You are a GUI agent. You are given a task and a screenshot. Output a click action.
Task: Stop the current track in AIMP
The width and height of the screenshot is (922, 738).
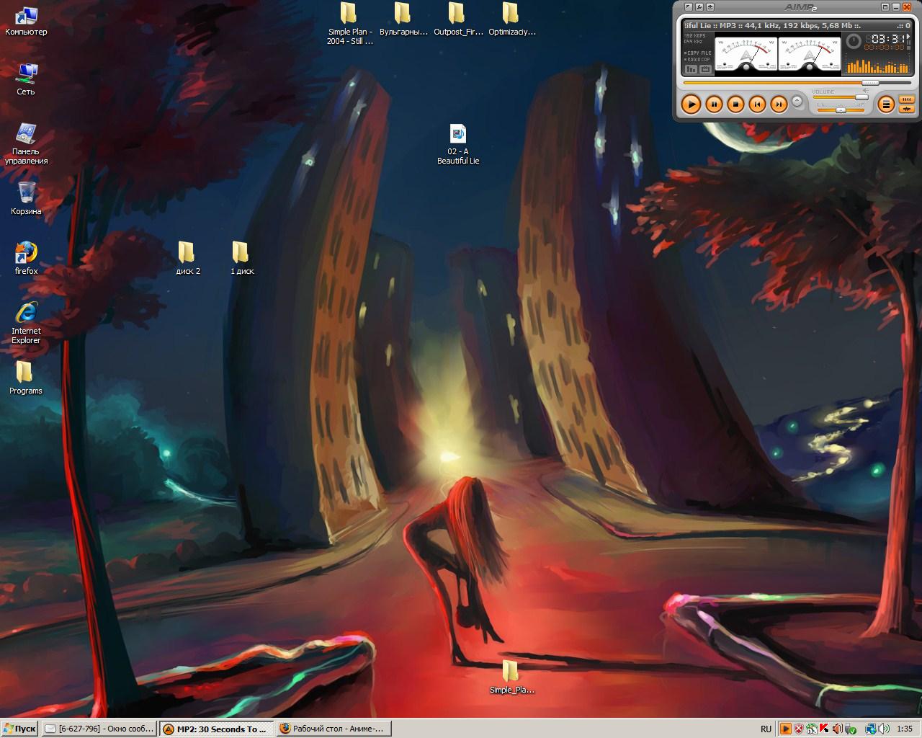(735, 105)
